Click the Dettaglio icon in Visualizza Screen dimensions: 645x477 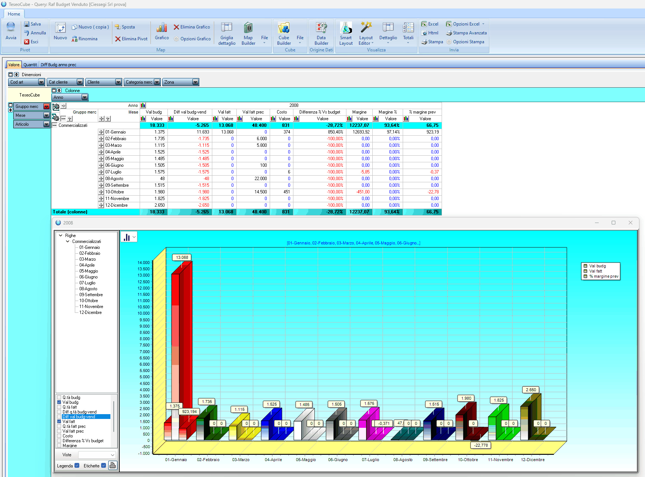tap(388, 27)
